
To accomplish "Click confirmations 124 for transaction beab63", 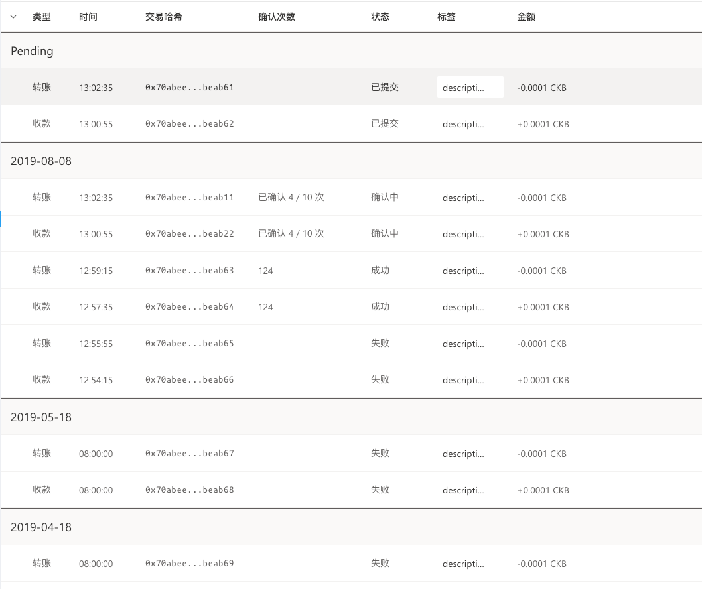I will [265, 271].
